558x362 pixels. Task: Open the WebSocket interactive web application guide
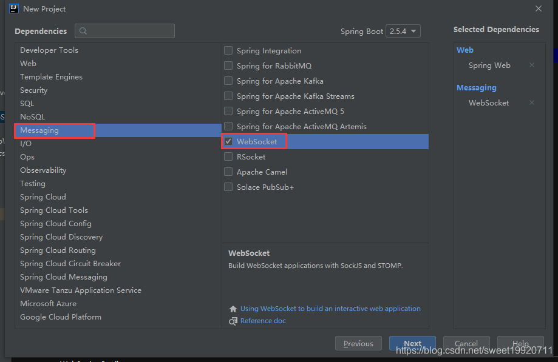point(330,309)
